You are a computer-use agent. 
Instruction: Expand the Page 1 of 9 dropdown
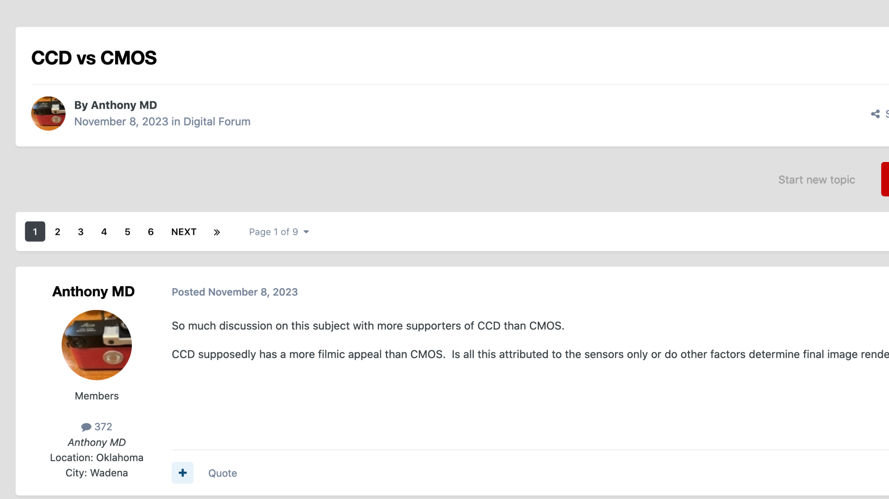pyautogui.click(x=279, y=232)
